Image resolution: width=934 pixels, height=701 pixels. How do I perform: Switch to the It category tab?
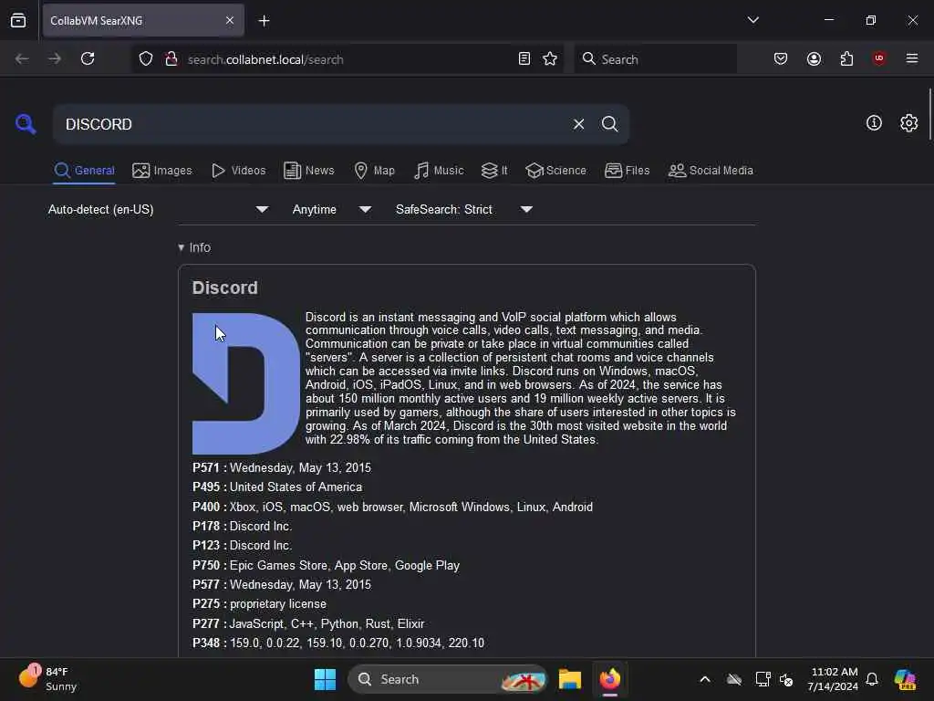pos(494,171)
